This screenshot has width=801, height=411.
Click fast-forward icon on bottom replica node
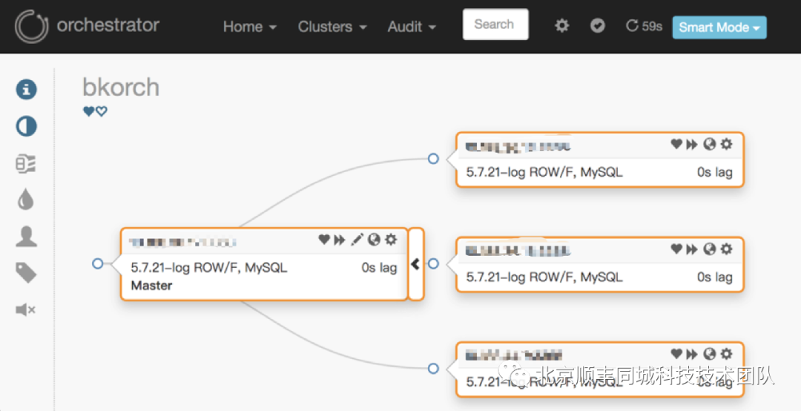(692, 354)
